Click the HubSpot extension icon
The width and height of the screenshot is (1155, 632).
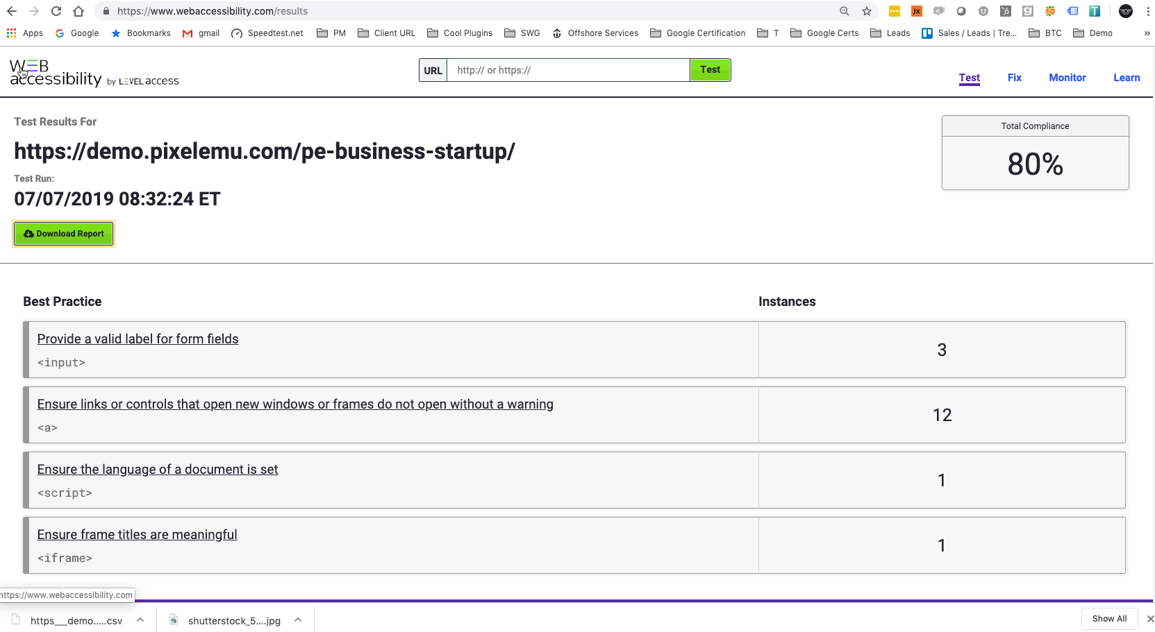click(x=1005, y=11)
